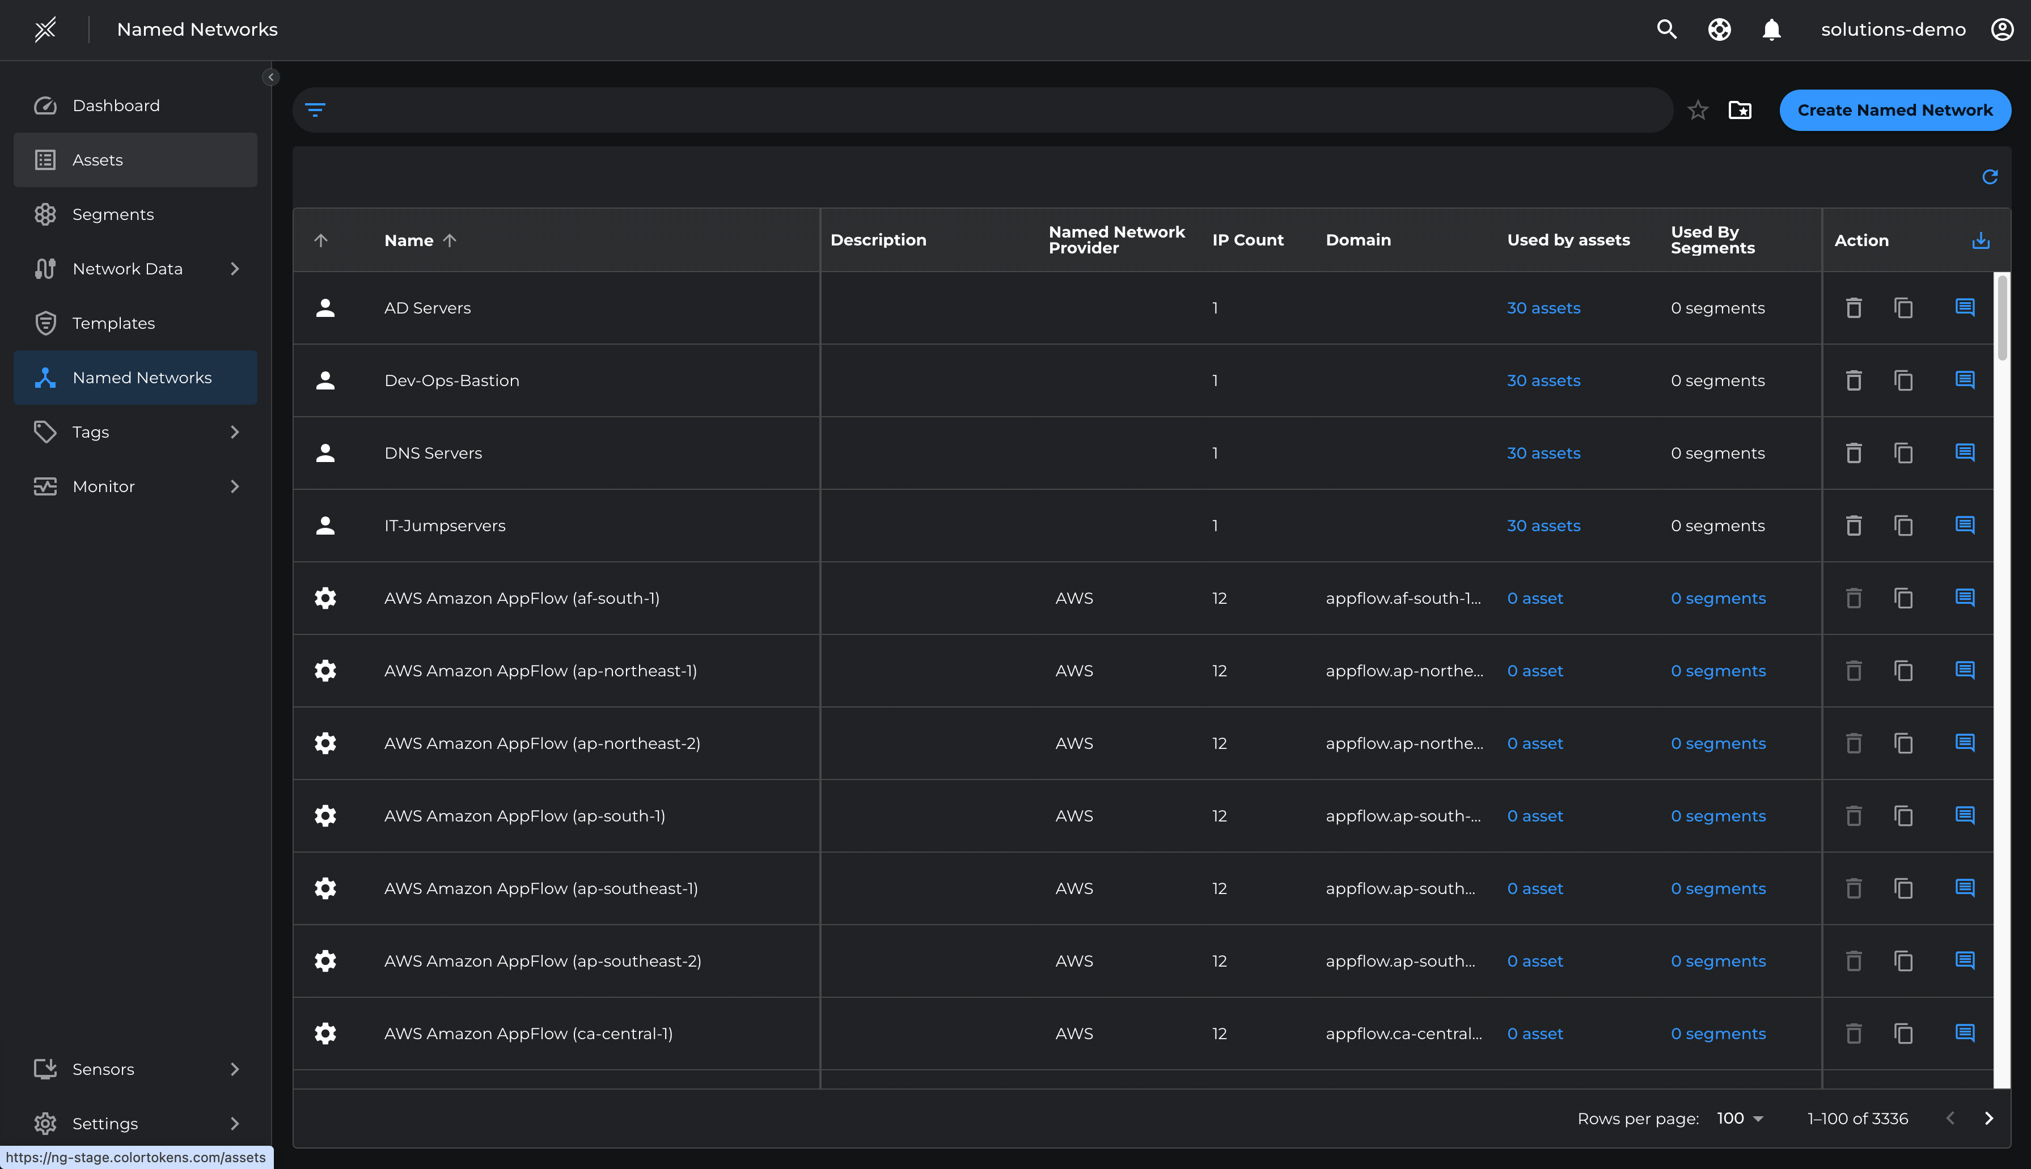Sort table by Name column header
Screen dimensions: 2031x1169
coord(409,240)
